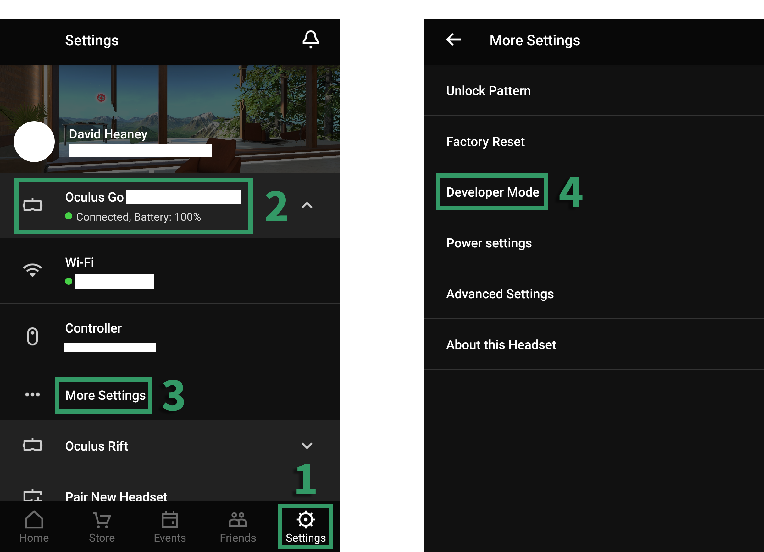Click the Controller device icon

point(32,336)
